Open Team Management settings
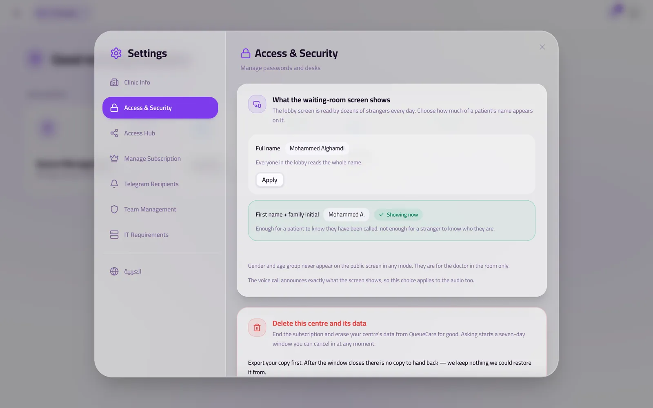The image size is (653, 408). coord(160,209)
